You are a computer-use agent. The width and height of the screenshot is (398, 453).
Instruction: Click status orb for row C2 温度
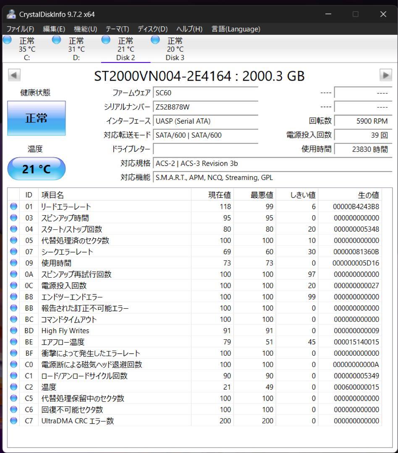13,387
